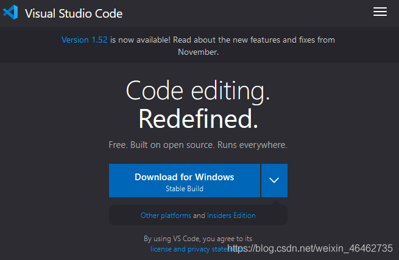
Task: Open the Insiders Edition link
Action: tap(231, 216)
